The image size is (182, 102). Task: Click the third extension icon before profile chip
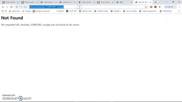point(160,7)
